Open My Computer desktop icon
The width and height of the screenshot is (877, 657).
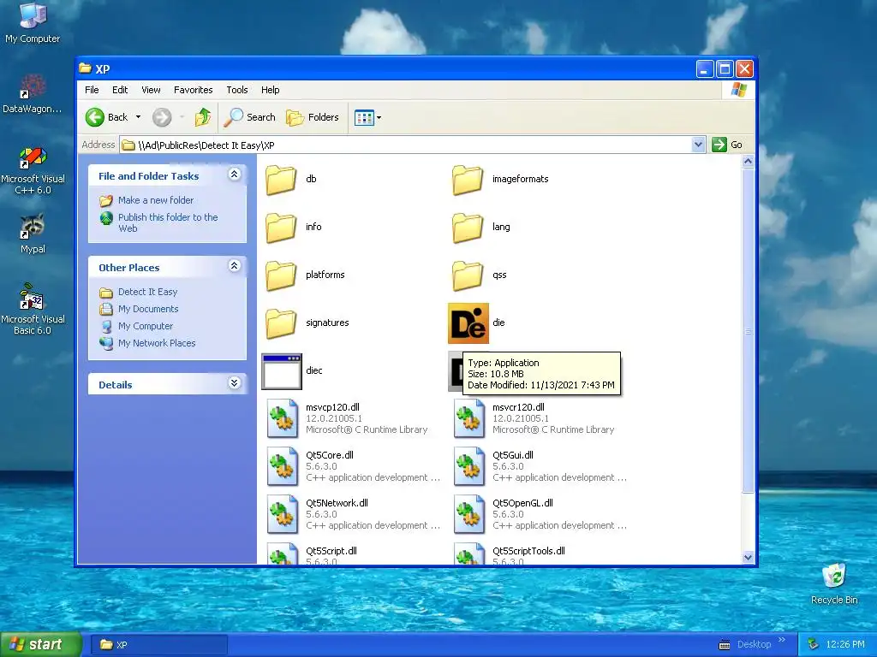[33, 23]
